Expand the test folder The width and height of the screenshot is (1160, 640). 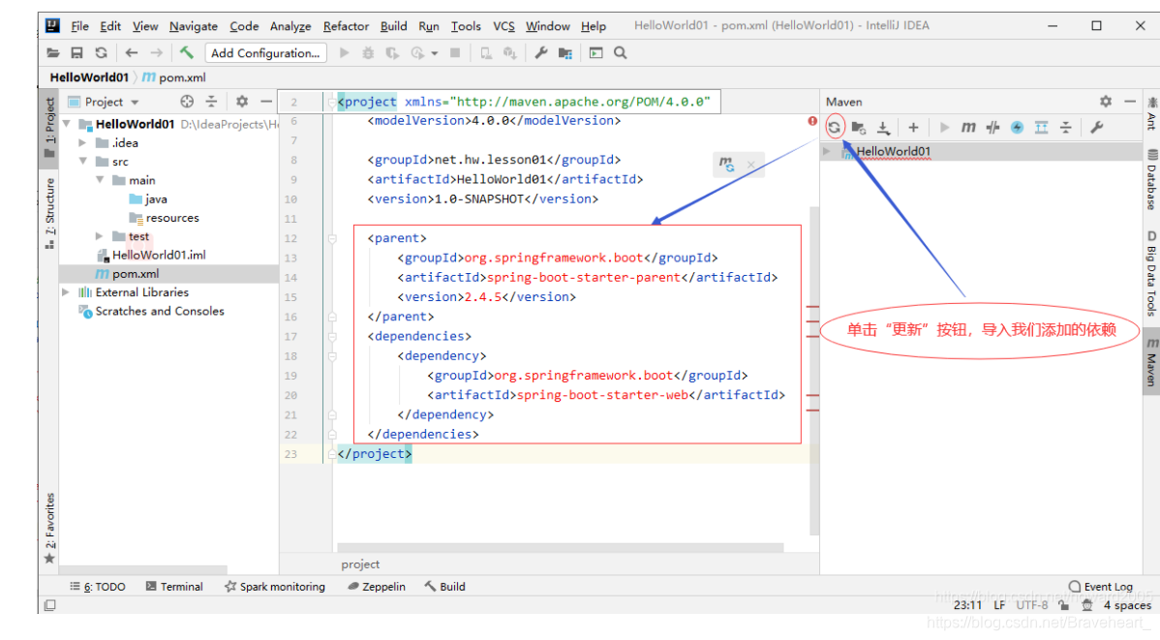pos(100,236)
